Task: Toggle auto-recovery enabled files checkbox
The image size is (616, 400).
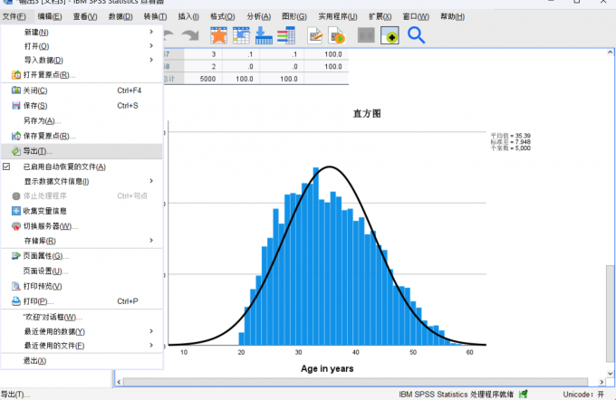Action: pyautogui.click(x=6, y=167)
